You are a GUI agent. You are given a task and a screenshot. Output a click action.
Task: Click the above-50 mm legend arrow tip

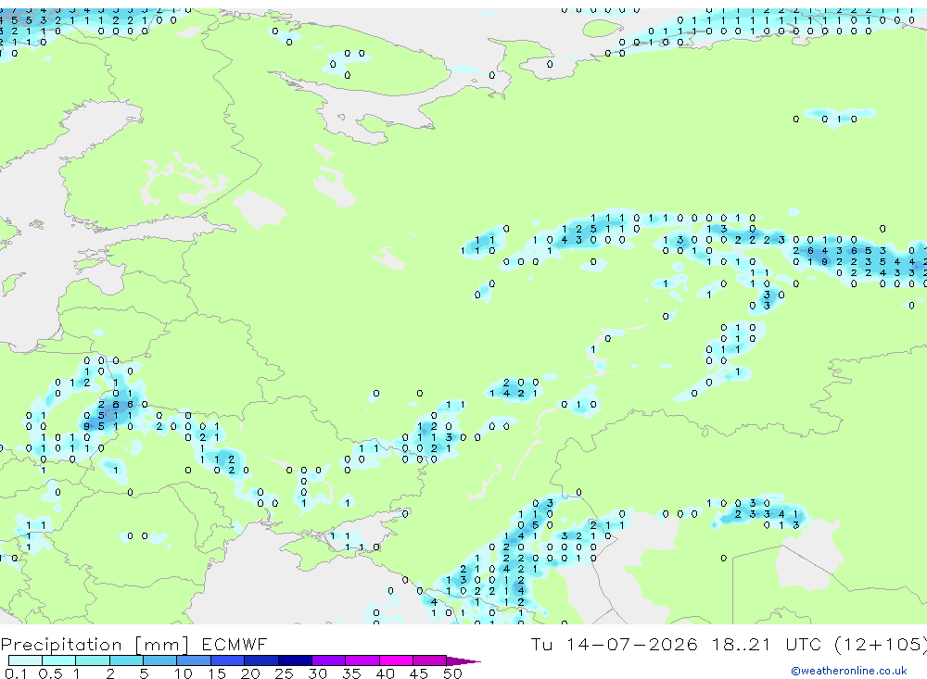coord(463,660)
